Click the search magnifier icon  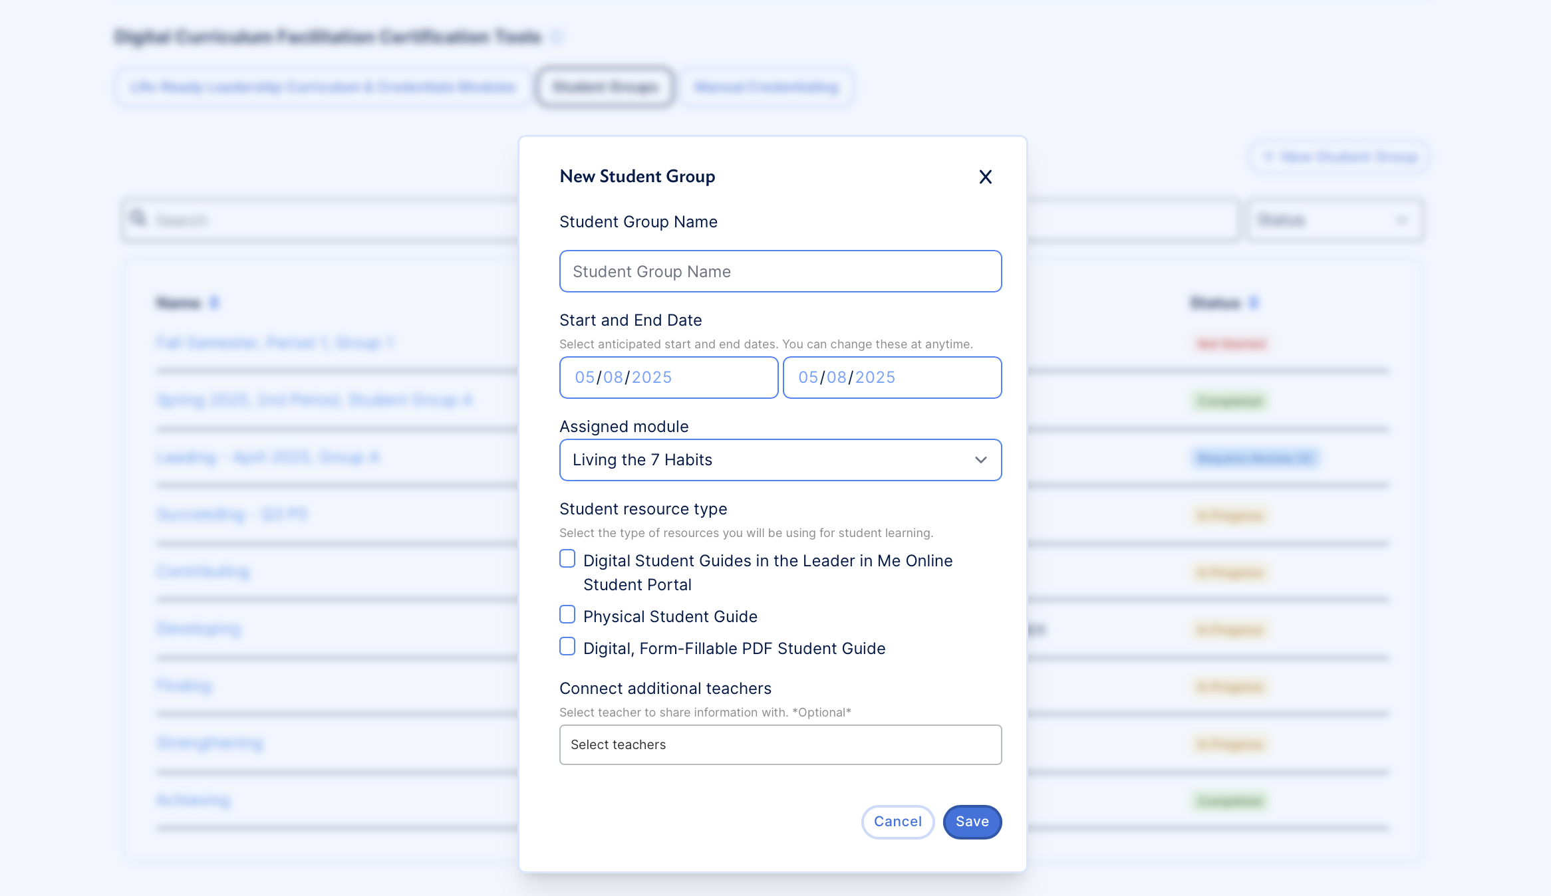point(138,219)
